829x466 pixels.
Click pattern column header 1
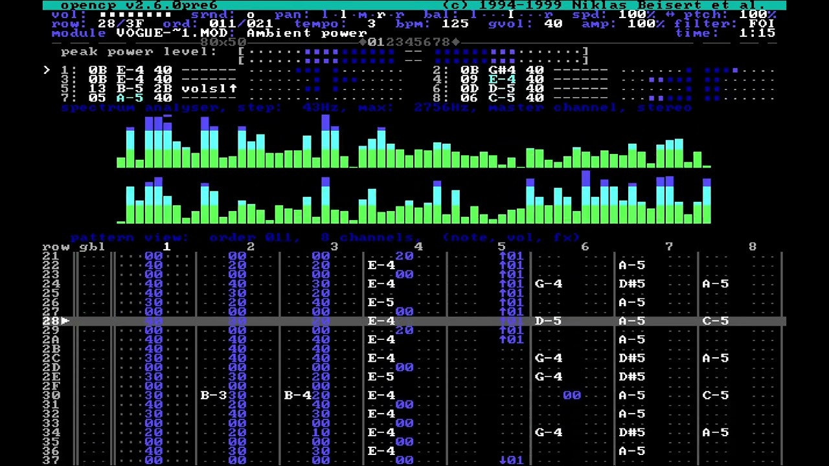click(x=167, y=247)
